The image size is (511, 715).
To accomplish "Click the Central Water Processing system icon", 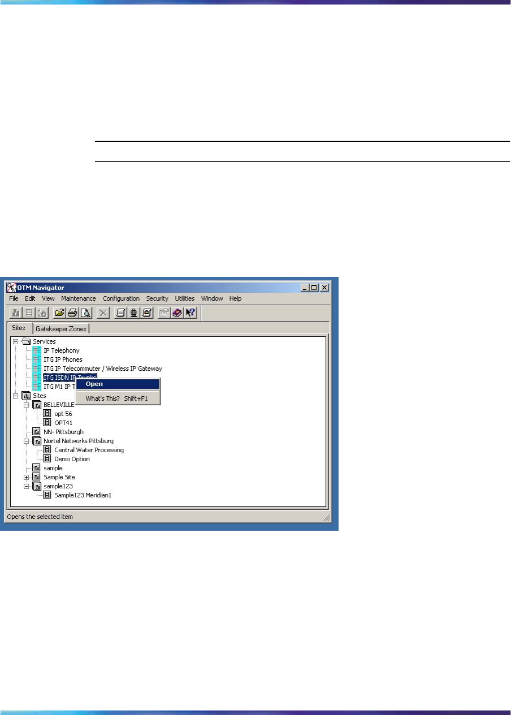I will click(x=47, y=450).
